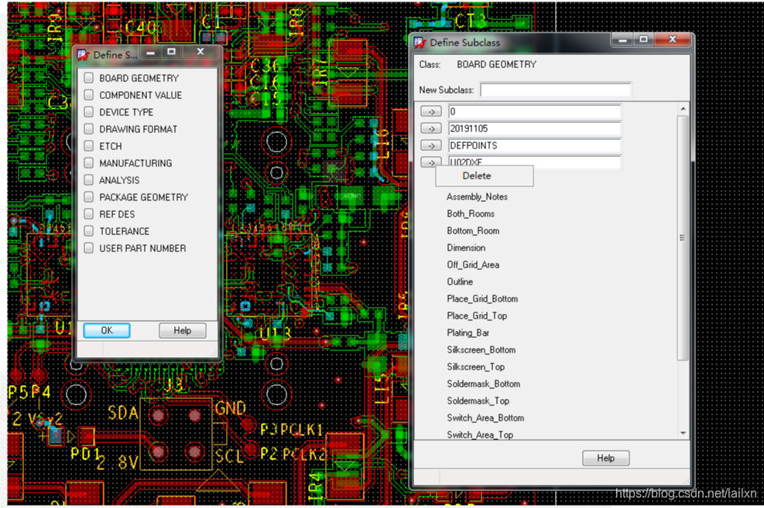The height and width of the screenshot is (508, 764).
Task: Click arrow button beside U02DXF subclass
Action: tap(430, 162)
